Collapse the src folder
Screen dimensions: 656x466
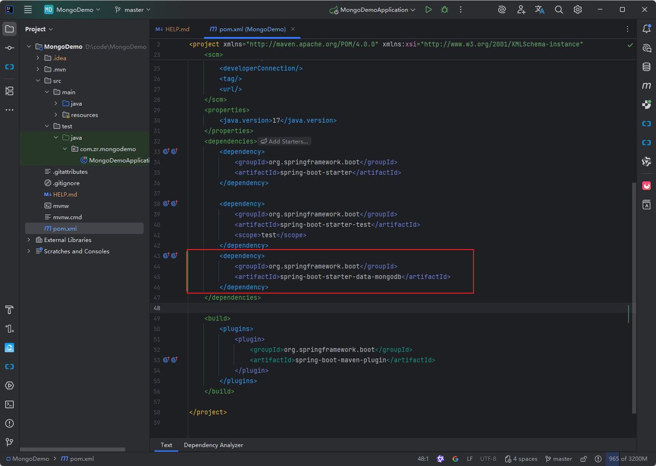tap(38, 81)
